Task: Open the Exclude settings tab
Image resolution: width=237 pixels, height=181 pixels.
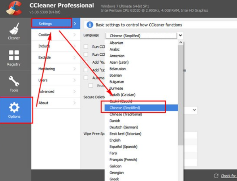Action: 56,57
